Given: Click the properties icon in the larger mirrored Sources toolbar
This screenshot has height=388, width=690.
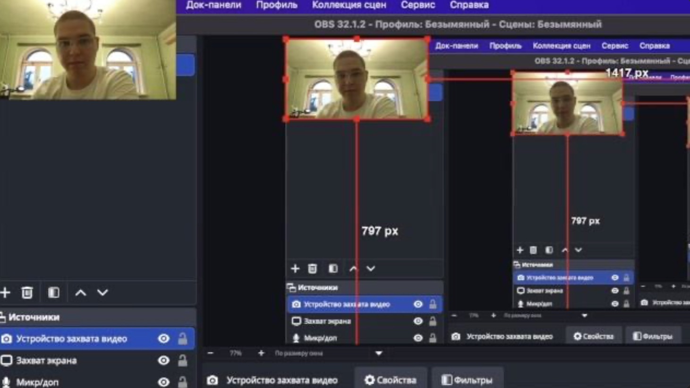Looking at the screenshot, I should [x=333, y=269].
